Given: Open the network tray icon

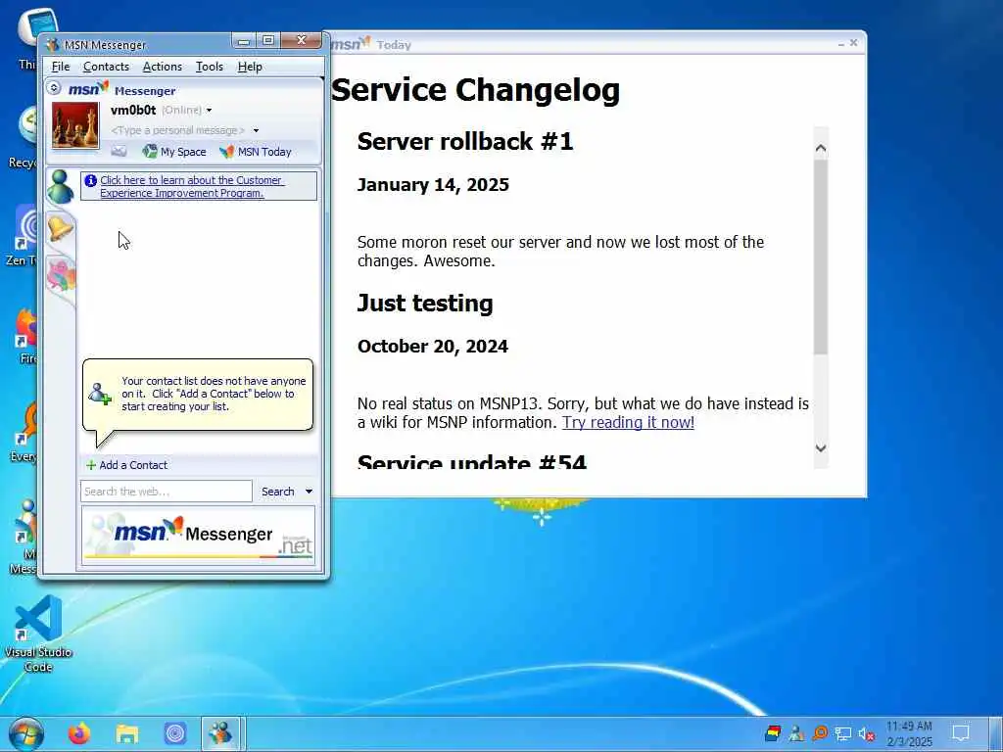Looking at the screenshot, I should click(x=843, y=733).
